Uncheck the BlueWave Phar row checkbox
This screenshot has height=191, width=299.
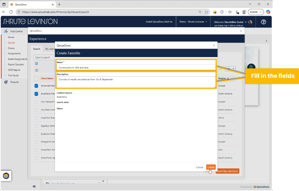pyautogui.click(x=36, y=94)
